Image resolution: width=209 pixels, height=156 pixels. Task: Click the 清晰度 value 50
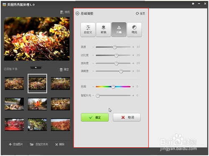138,71
